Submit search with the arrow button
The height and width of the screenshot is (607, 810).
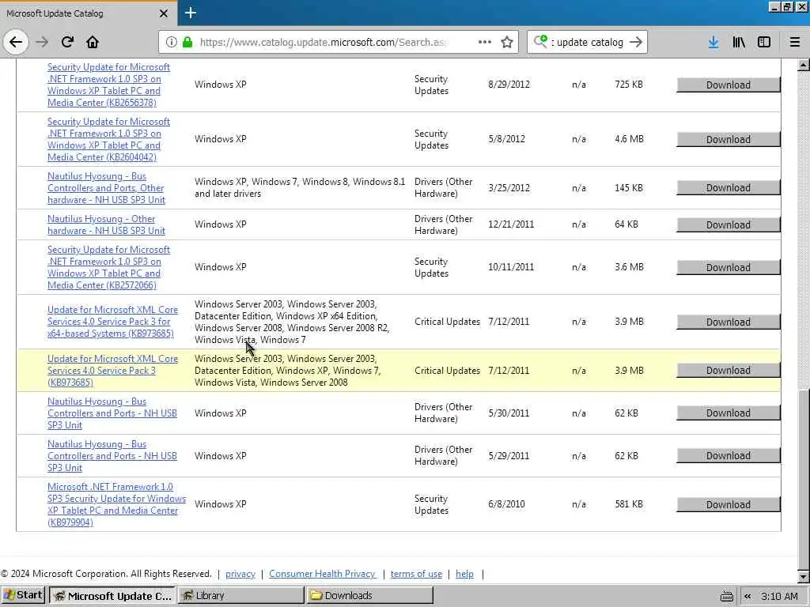coord(636,42)
